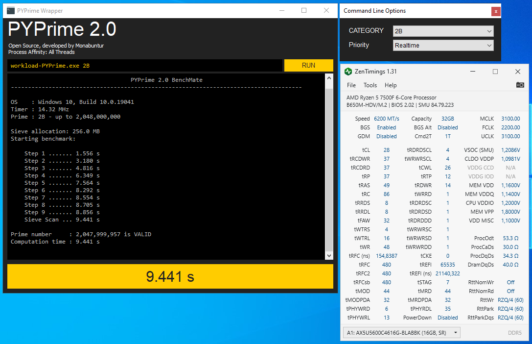
Task: Click the PYPrime Wrapper title bar icon
Action: [x=10, y=10]
